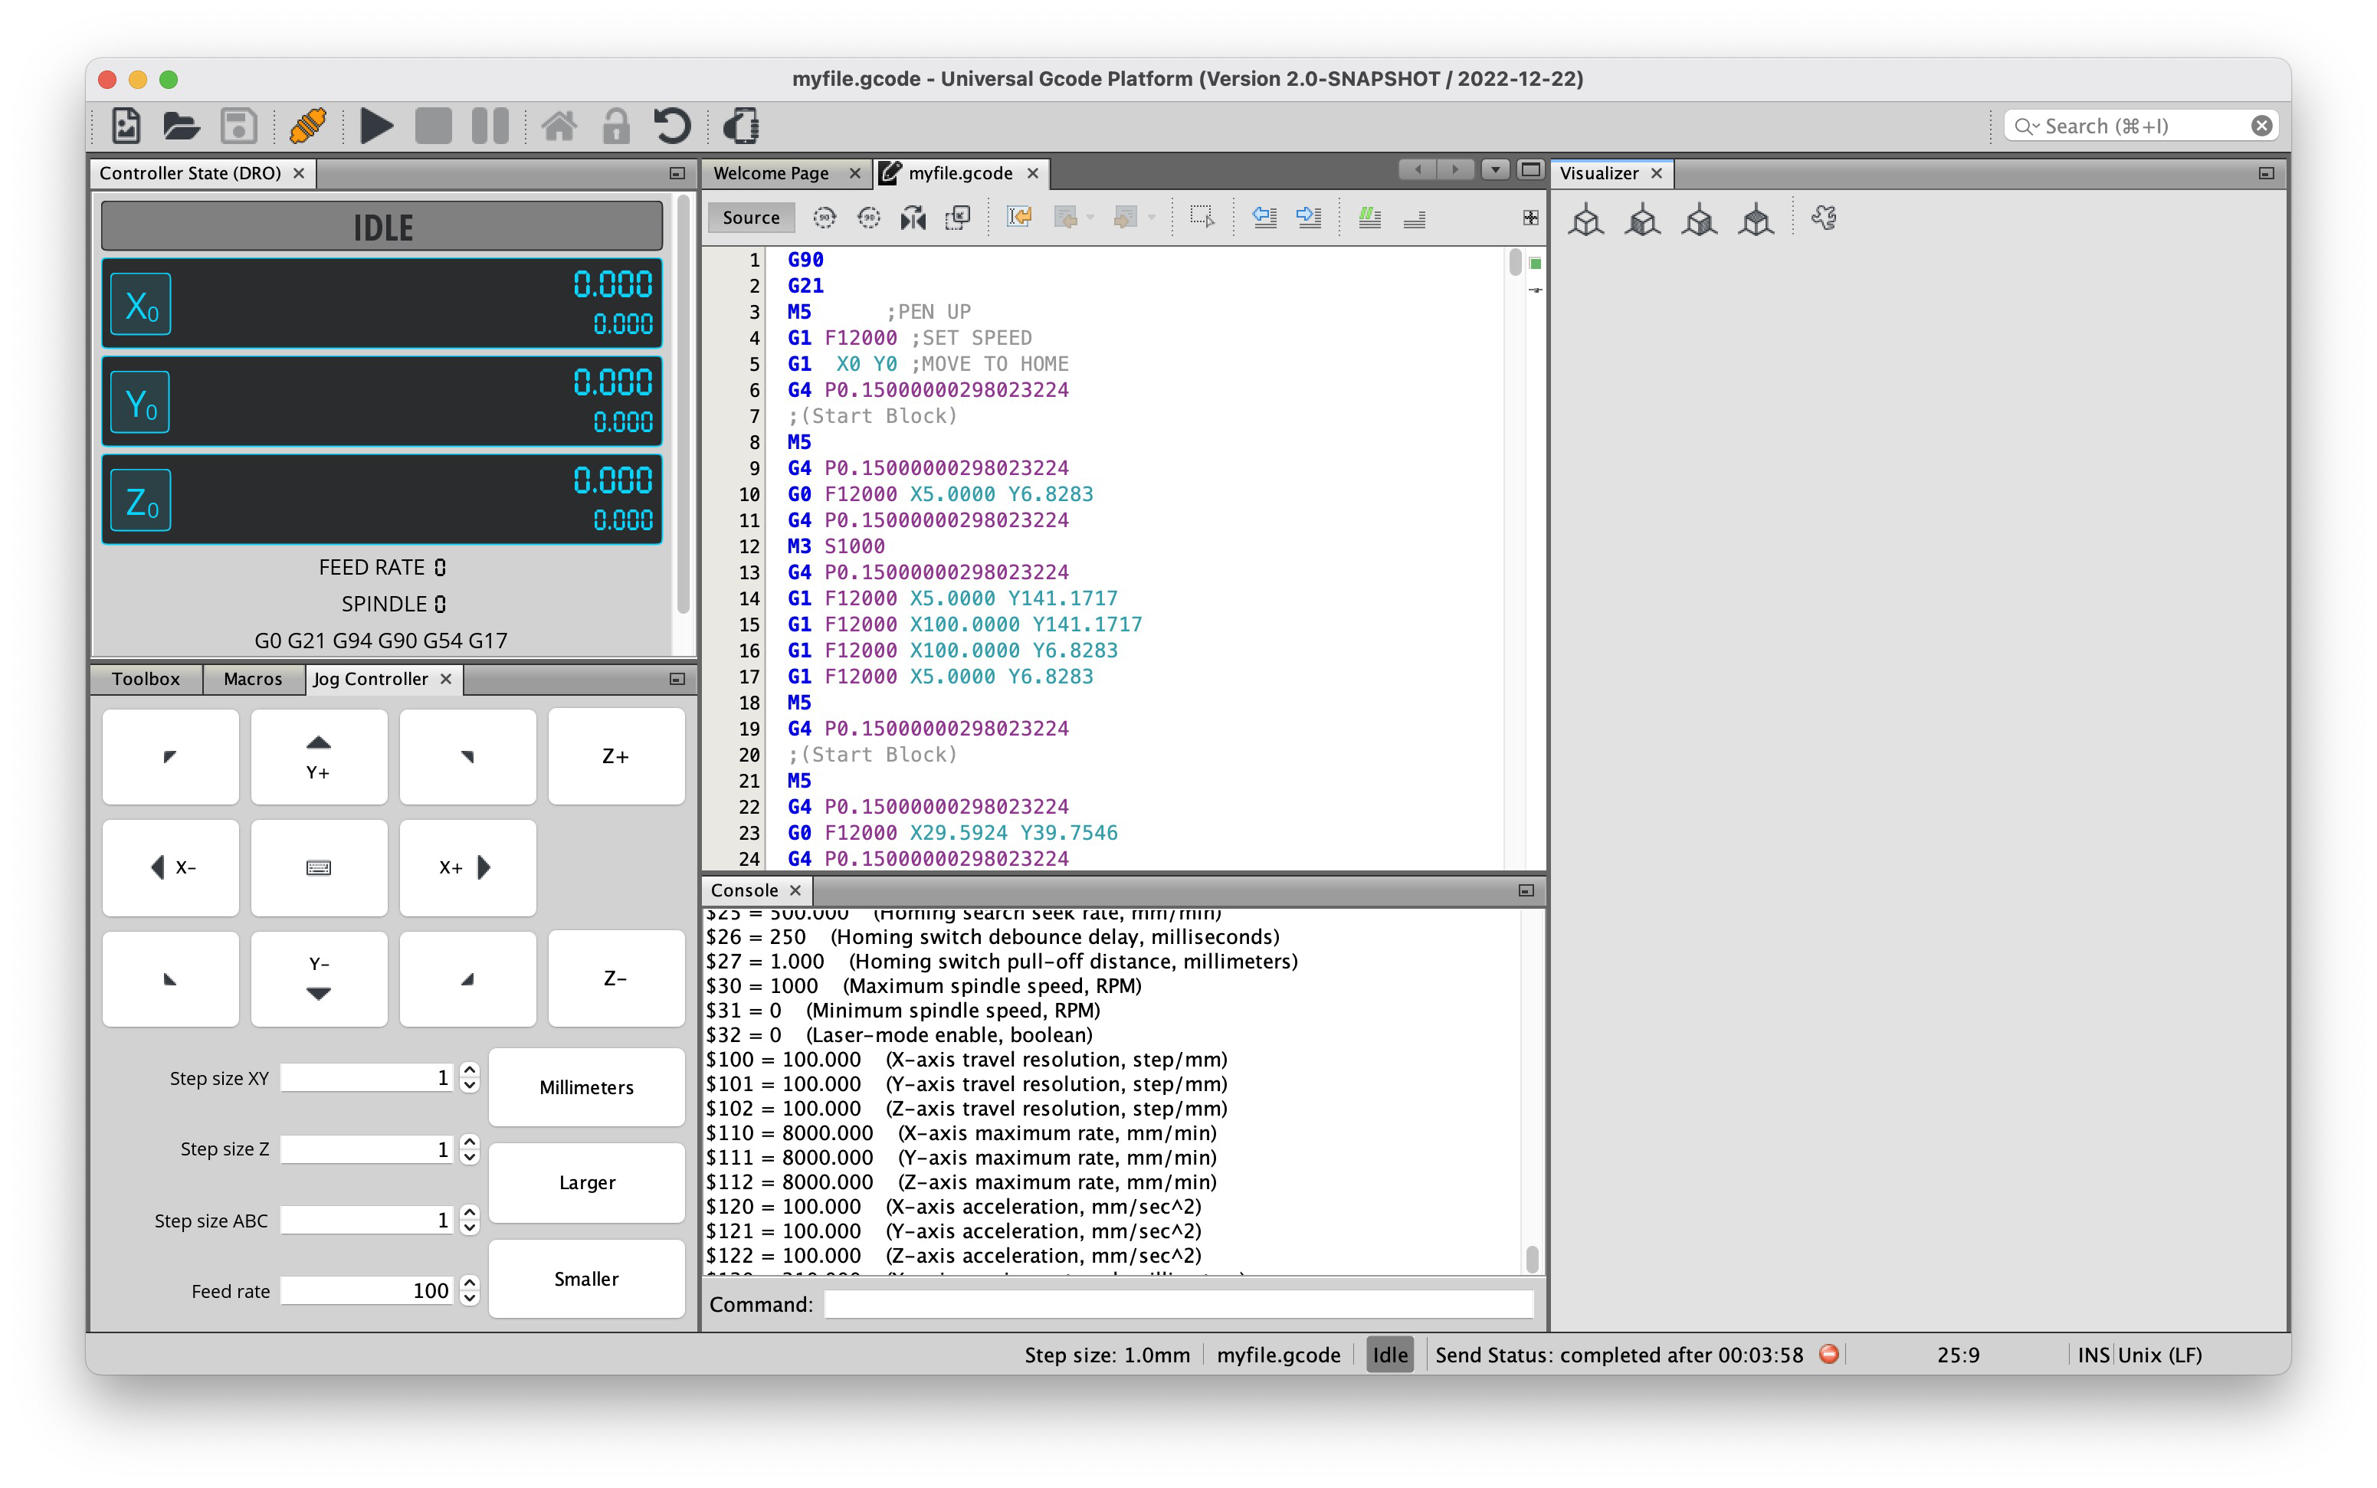Screen dimensions: 2377x1488
Task: Reset Z axis zero with Z0 button
Action: coord(141,500)
